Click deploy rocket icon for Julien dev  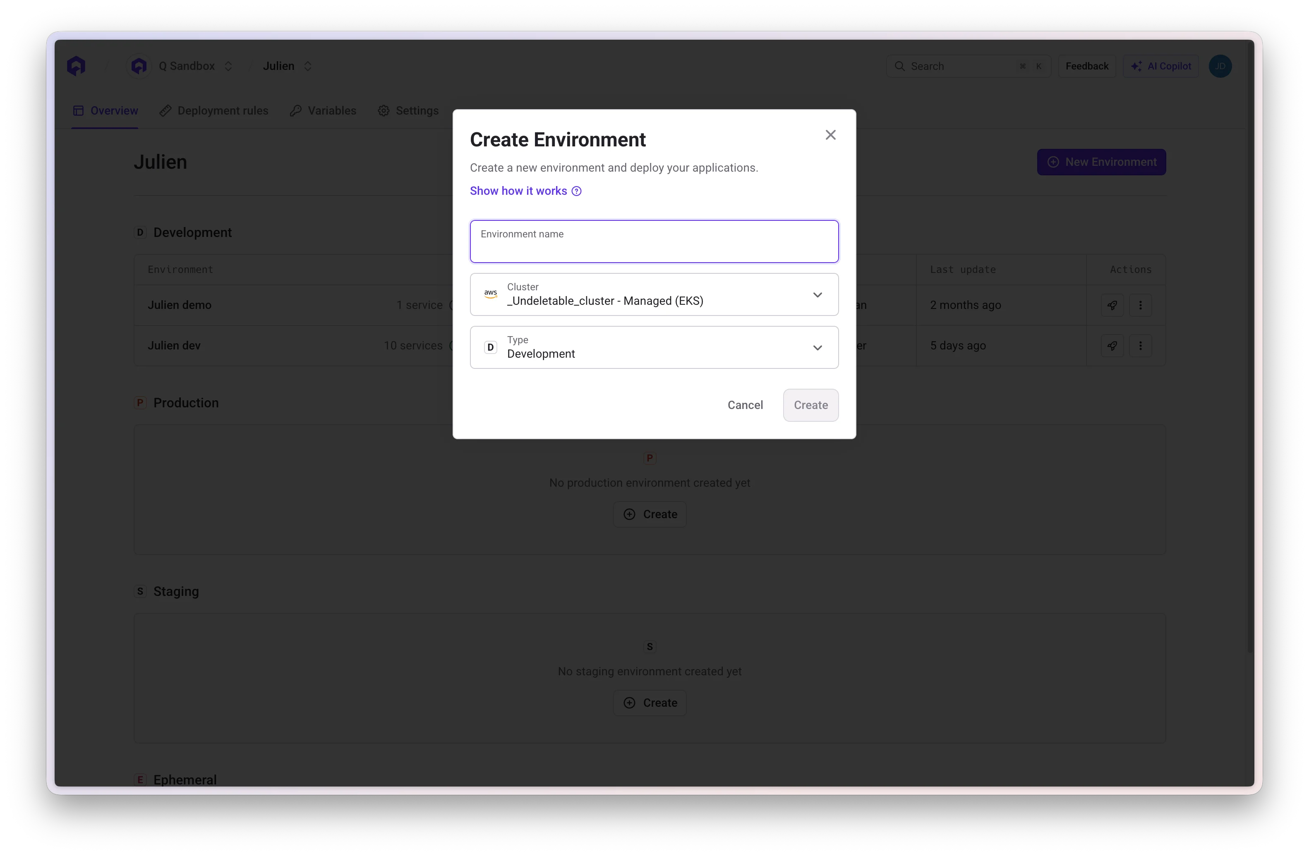[1112, 346]
